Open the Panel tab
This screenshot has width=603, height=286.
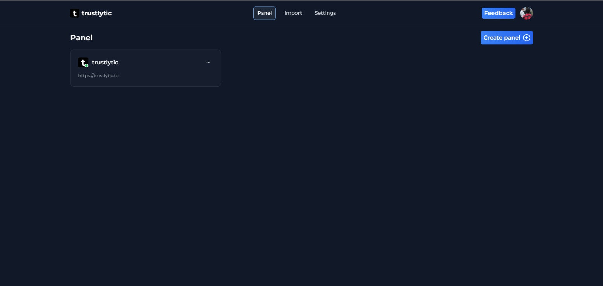(265, 13)
